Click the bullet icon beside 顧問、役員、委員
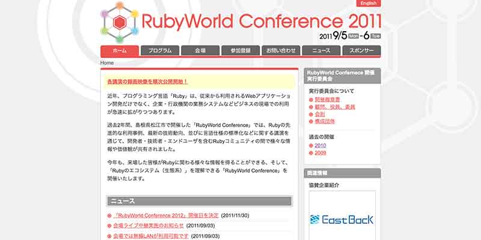The image size is (481, 240). [311, 107]
